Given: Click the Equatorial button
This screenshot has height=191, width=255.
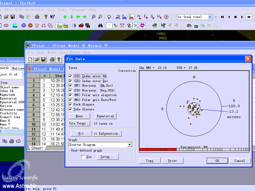Looking at the screenshot, I should click(x=106, y=116).
